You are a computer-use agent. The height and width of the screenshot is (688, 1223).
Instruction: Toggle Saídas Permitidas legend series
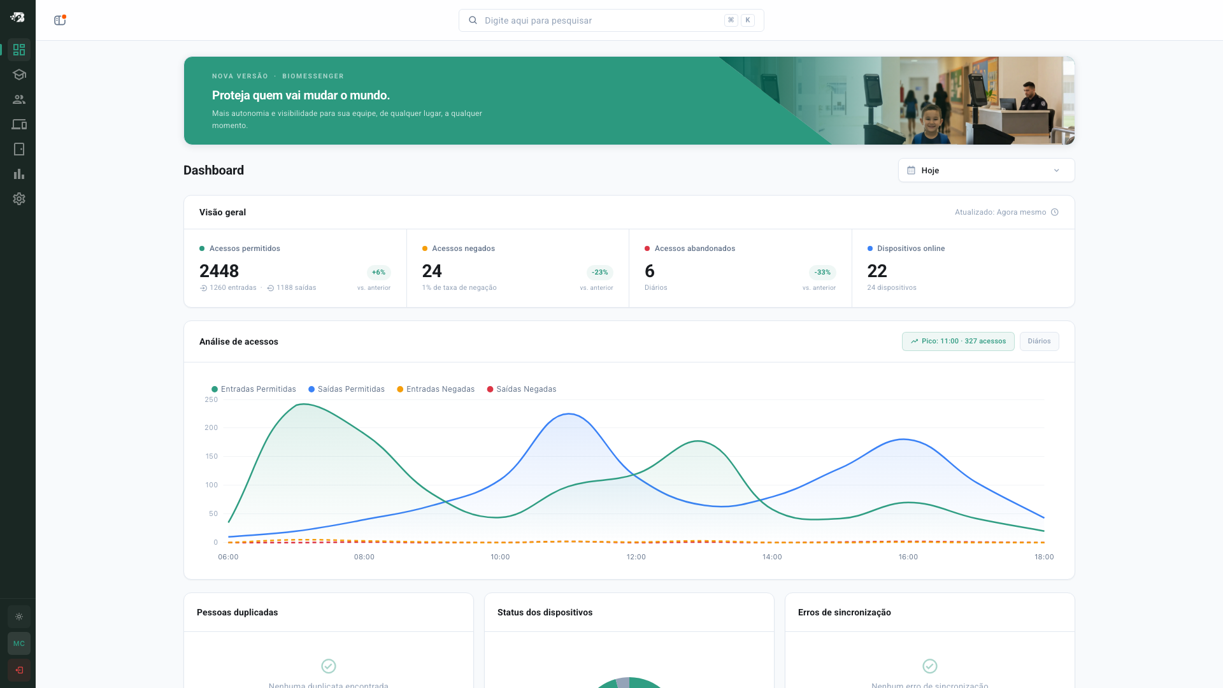point(347,389)
